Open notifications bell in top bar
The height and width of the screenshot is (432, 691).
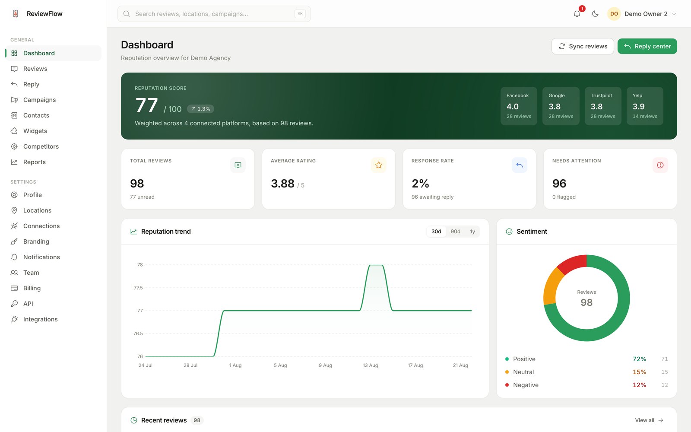[x=577, y=14]
